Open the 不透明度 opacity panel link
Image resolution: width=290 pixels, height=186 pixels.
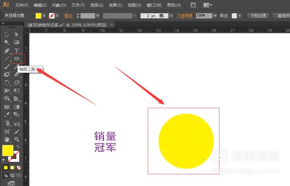pos(184,16)
